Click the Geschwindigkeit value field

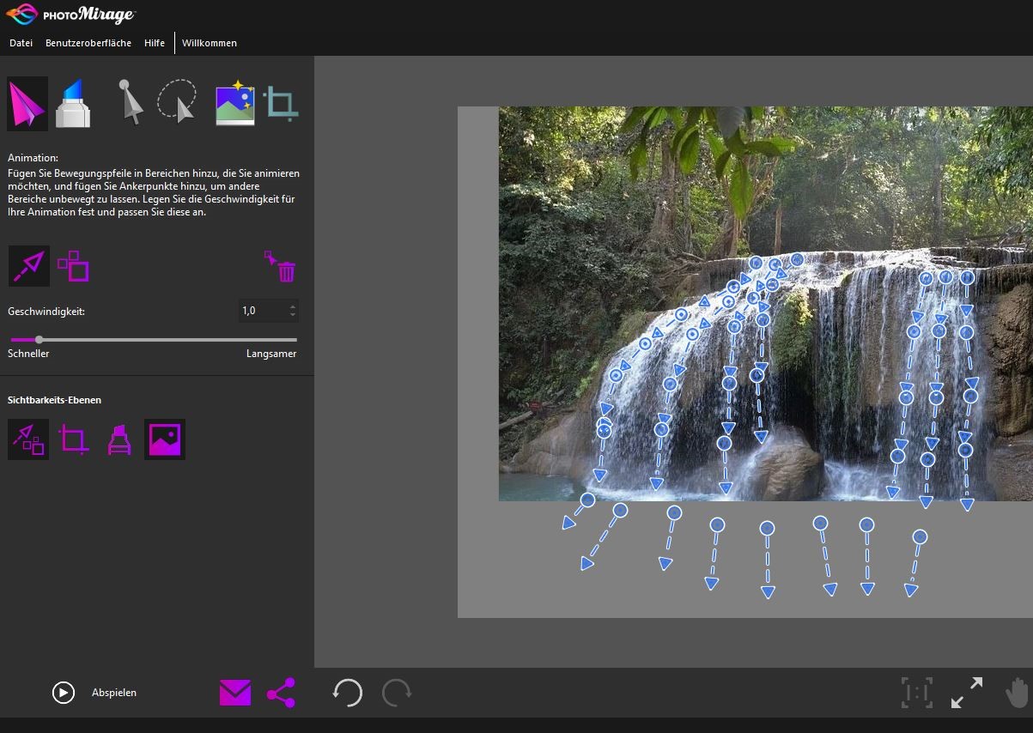pos(263,311)
